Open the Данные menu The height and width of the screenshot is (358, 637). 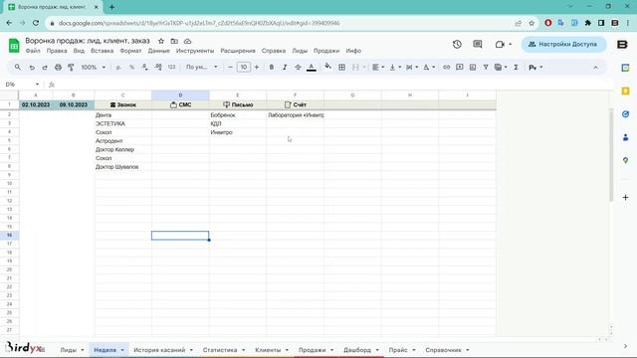(x=159, y=51)
